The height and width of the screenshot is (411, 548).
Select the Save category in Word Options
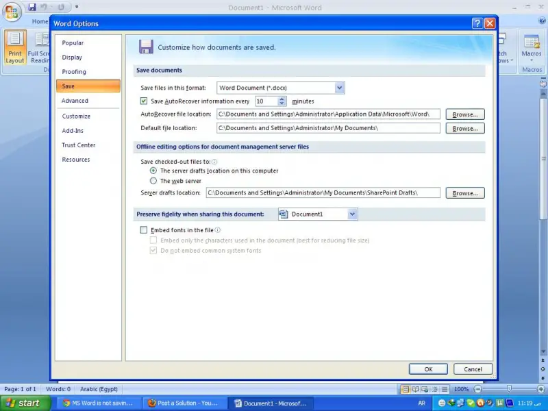click(x=88, y=86)
